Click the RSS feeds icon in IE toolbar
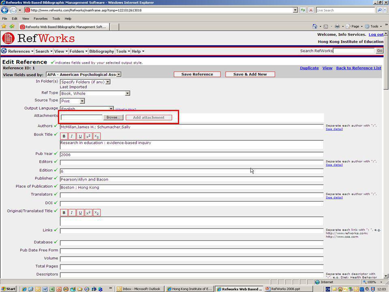 coord(326,26)
